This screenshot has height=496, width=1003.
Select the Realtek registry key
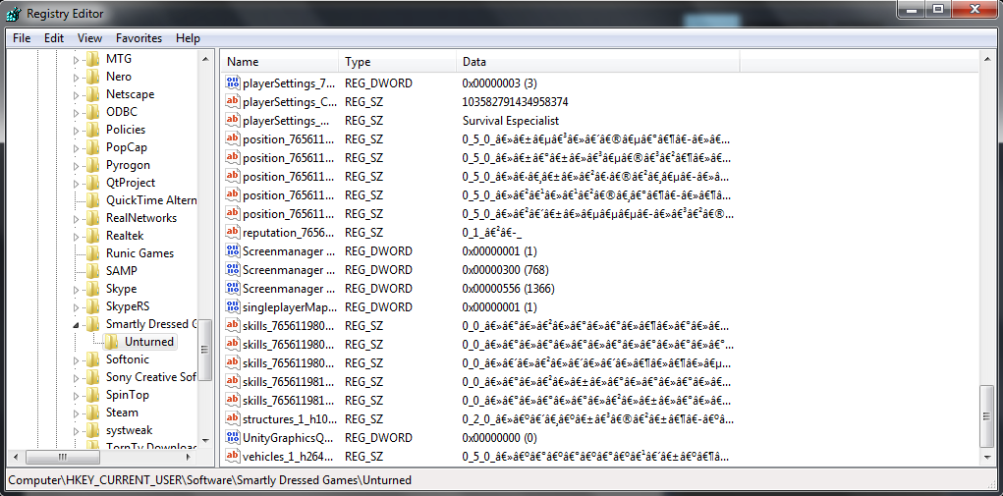pos(125,236)
